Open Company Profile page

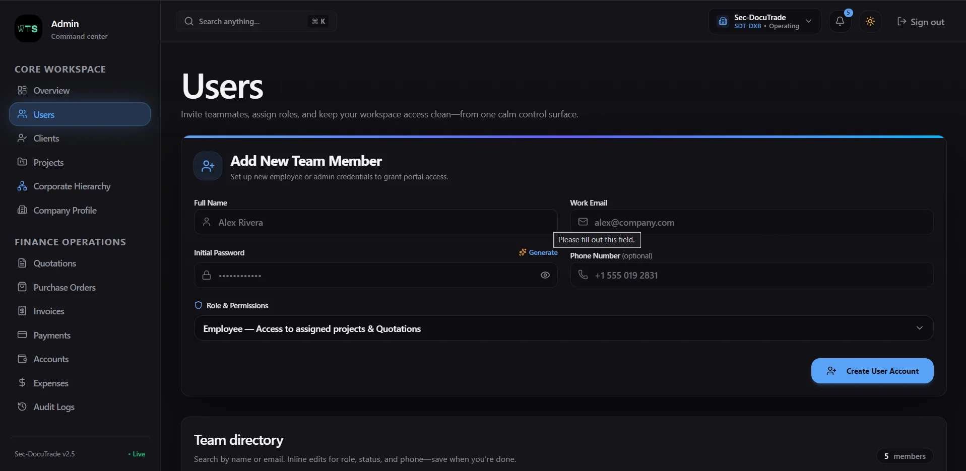click(80, 210)
